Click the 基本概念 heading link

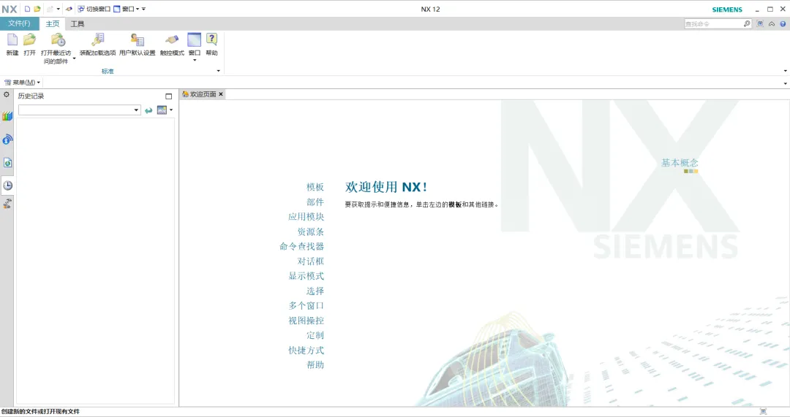(680, 162)
